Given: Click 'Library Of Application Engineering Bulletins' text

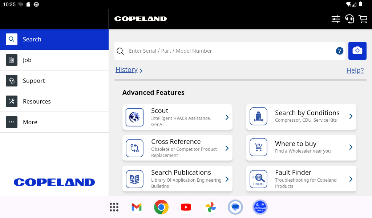Looking at the screenshot, I should pyautogui.click(x=186, y=183).
